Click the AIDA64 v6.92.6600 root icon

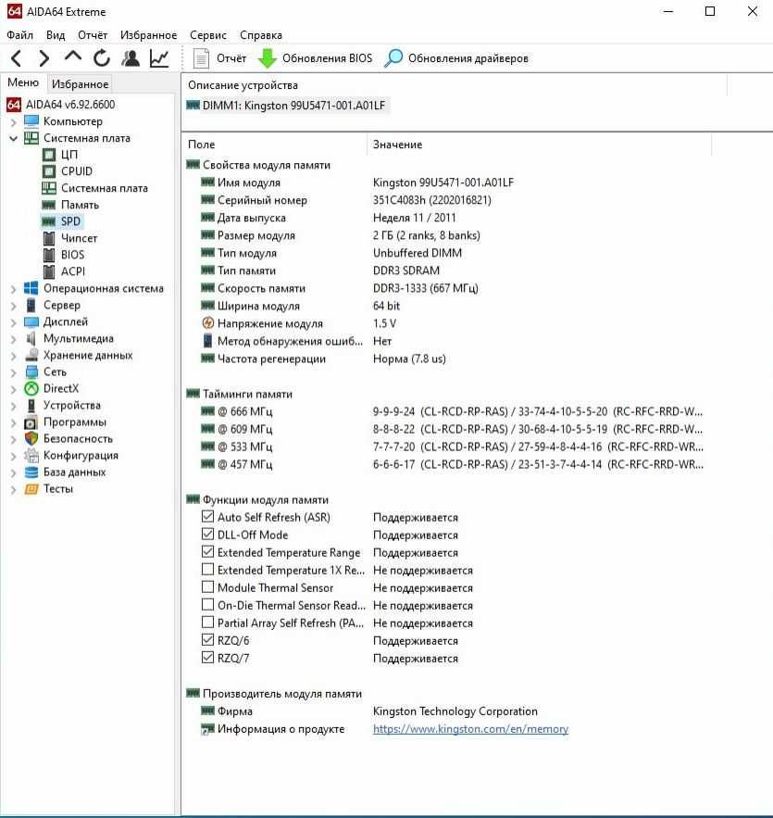(x=14, y=105)
